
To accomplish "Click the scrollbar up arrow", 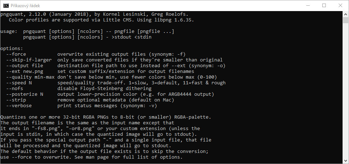I will [x=345, y=14].
